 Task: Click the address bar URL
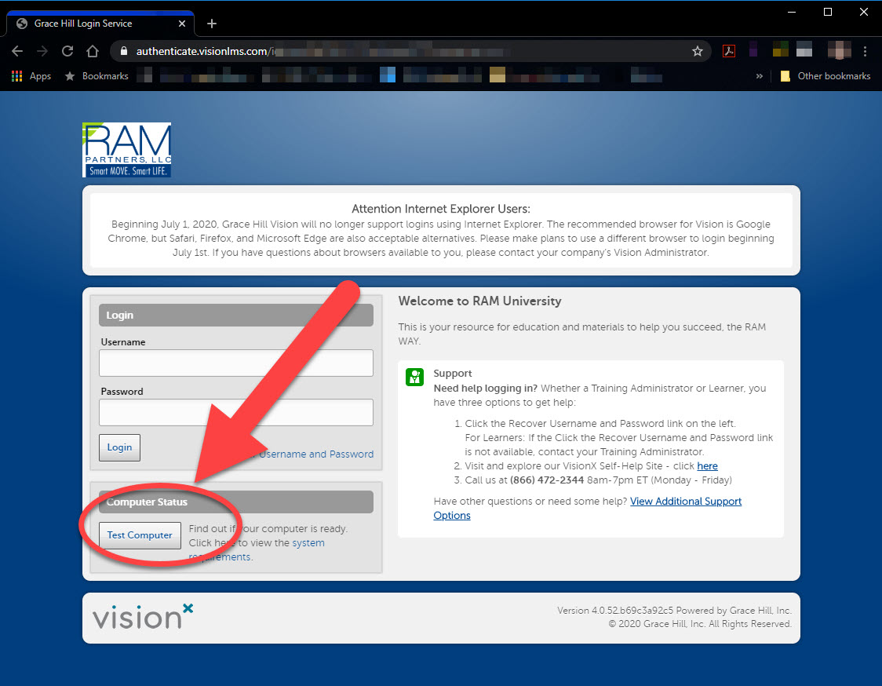[323, 51]
